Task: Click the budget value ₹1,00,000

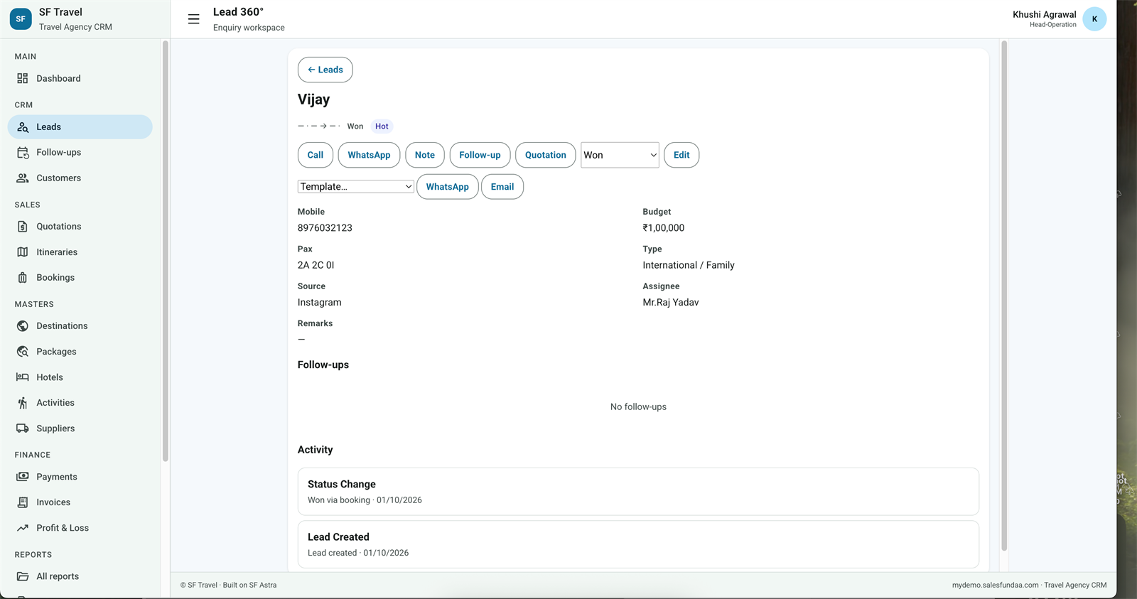Action: click(664, 228)
